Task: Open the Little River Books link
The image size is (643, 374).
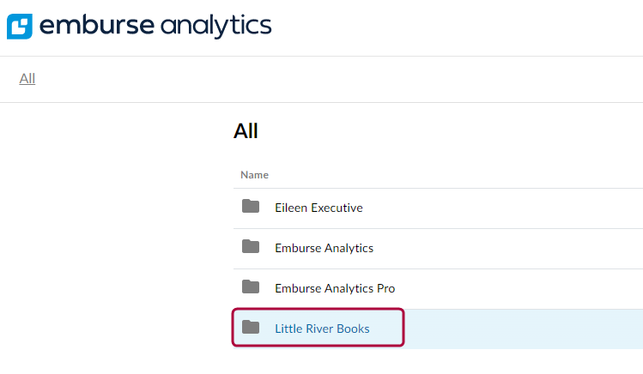Action: [322, 329]
